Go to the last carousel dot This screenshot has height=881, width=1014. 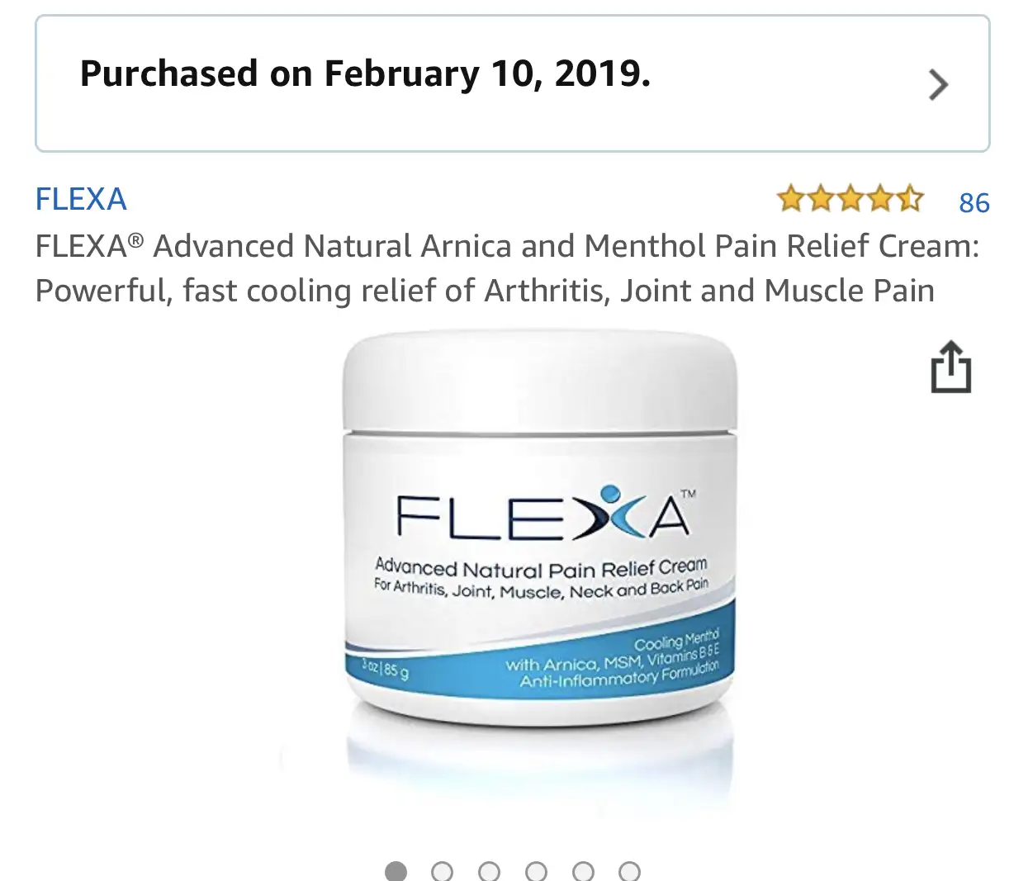629,871
